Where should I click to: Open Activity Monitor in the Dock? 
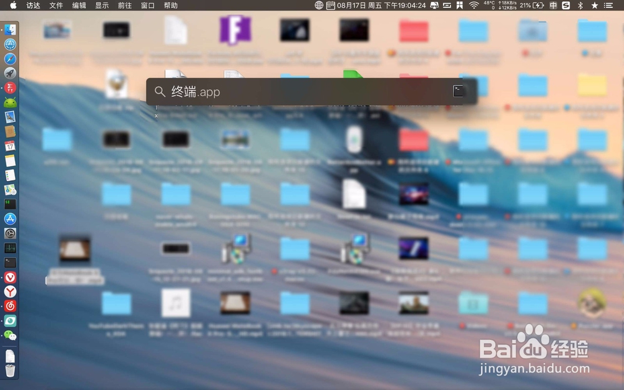[10, 248]
